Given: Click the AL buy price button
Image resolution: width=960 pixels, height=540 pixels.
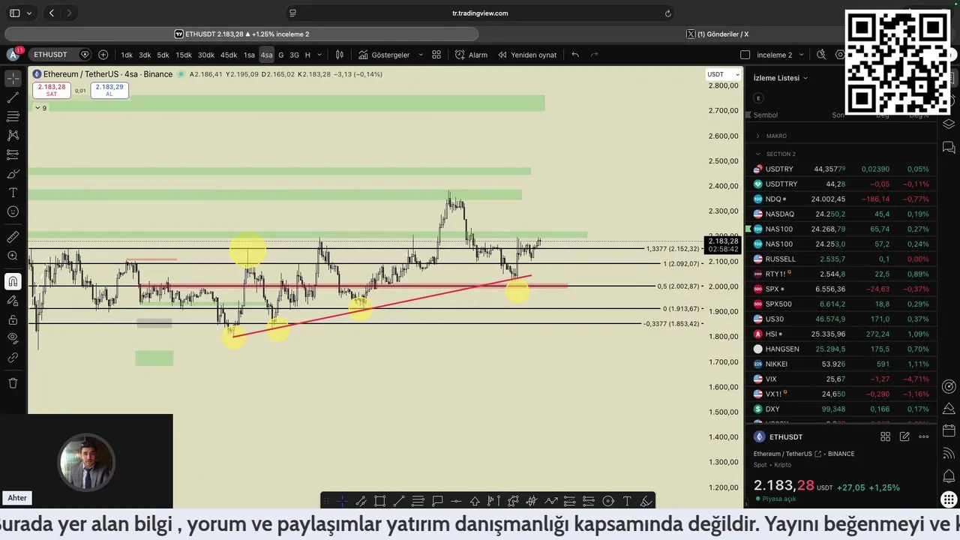Looking at the screenshot, I should coord(109,90).
